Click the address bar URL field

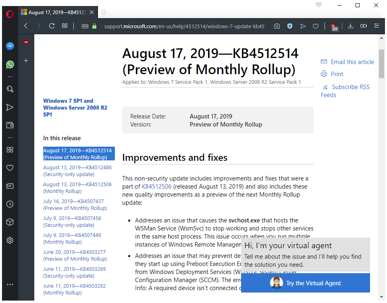(185, 26)
